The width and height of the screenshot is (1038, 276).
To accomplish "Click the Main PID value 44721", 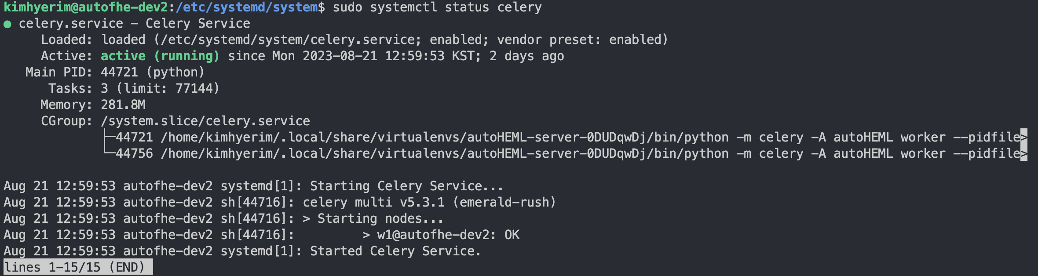I will pyautogui.click(x=119, y=72).
